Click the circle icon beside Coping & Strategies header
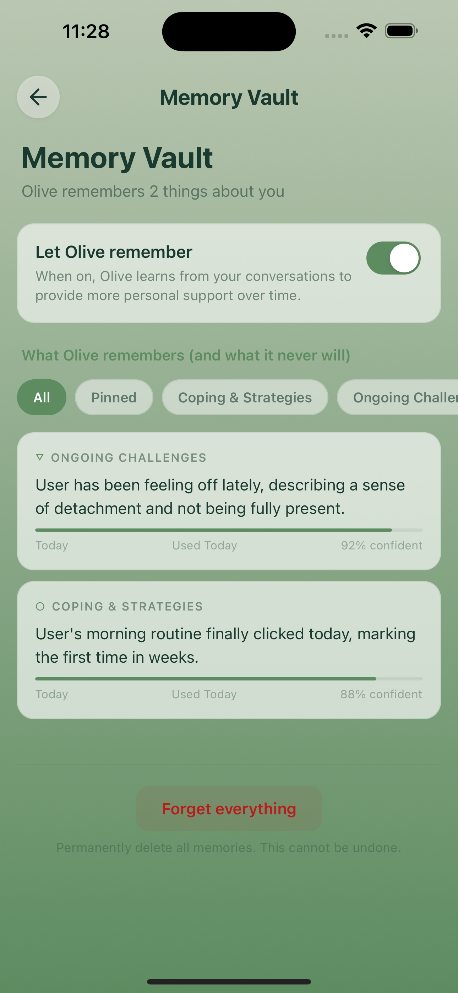Screen dimensions: 458x993 coord(40,606)
